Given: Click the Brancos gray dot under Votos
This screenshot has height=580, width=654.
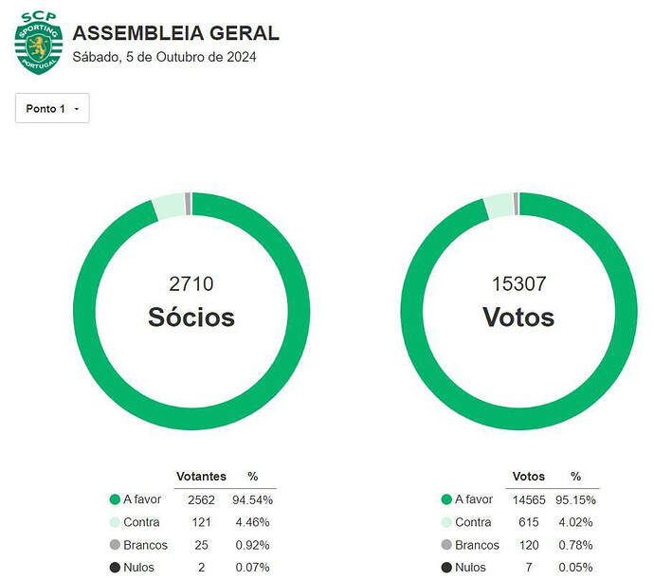Looking at the screenshot, I should pyautogui.click(x=446, y=545).
